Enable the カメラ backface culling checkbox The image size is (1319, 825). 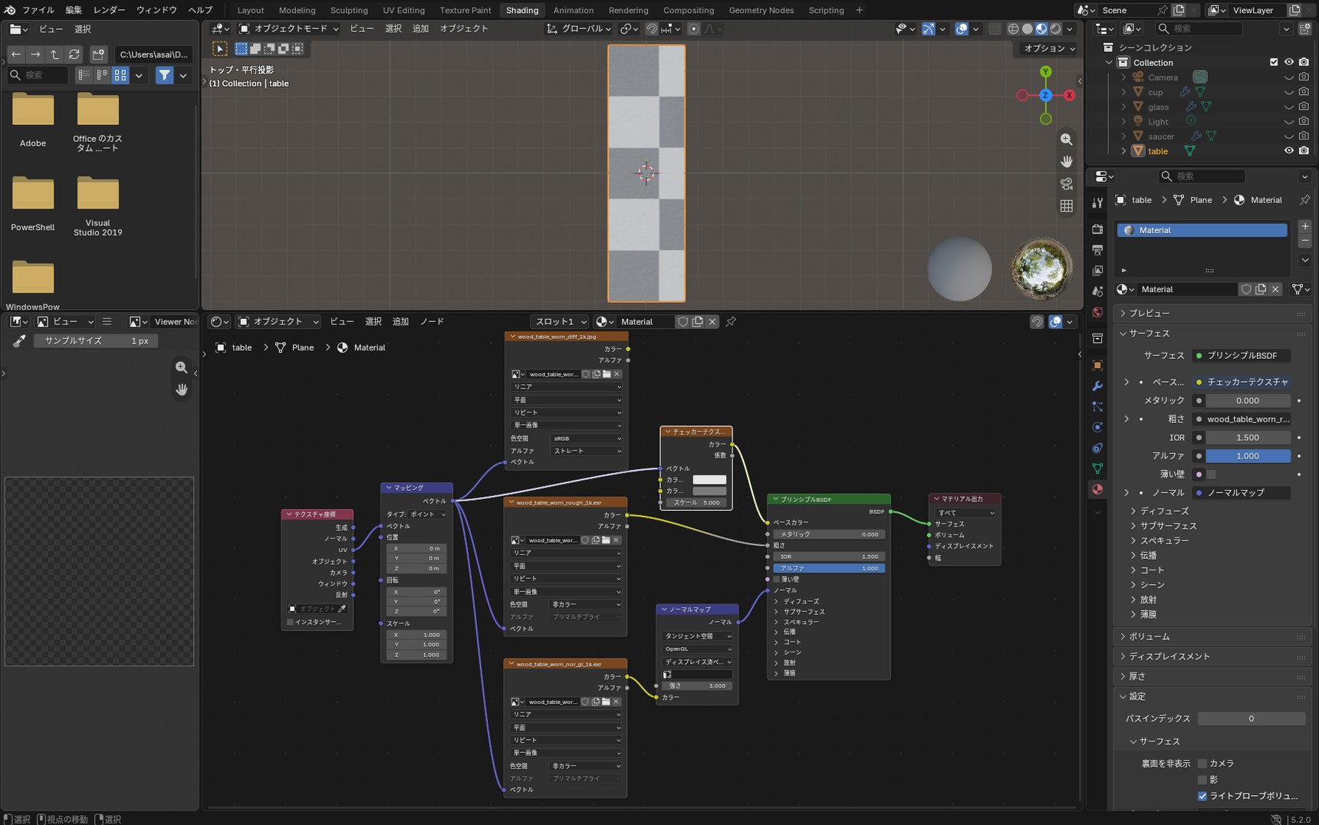click(1202, 764)
